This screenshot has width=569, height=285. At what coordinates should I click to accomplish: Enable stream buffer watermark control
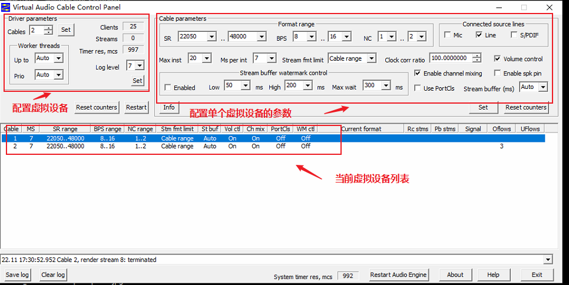(168, 87)
